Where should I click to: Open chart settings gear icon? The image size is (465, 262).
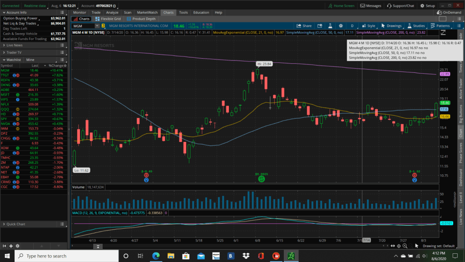340,26
